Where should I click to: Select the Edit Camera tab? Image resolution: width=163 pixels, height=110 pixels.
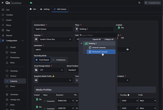click(x=60, y=9)
